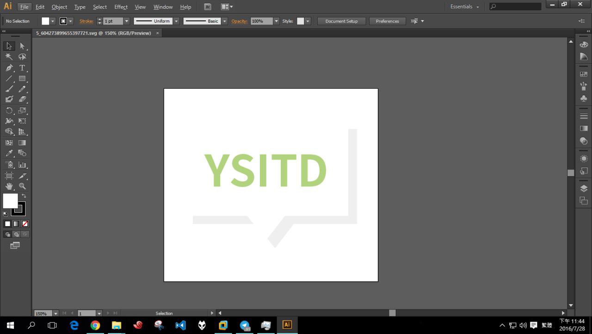Pick the Magic Wand tool
Image resolution: width=592 pixels, height=334 pixels.
pyautogui.click(x=9, y=56)
